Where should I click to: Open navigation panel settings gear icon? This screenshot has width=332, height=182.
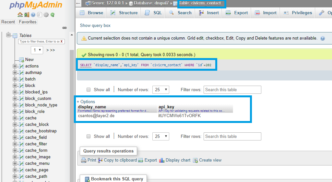46,15
